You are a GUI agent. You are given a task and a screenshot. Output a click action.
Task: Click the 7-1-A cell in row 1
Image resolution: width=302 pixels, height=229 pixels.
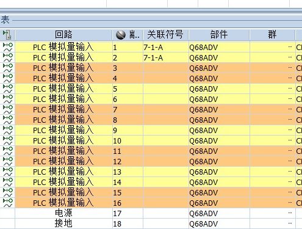click(165, 47)
